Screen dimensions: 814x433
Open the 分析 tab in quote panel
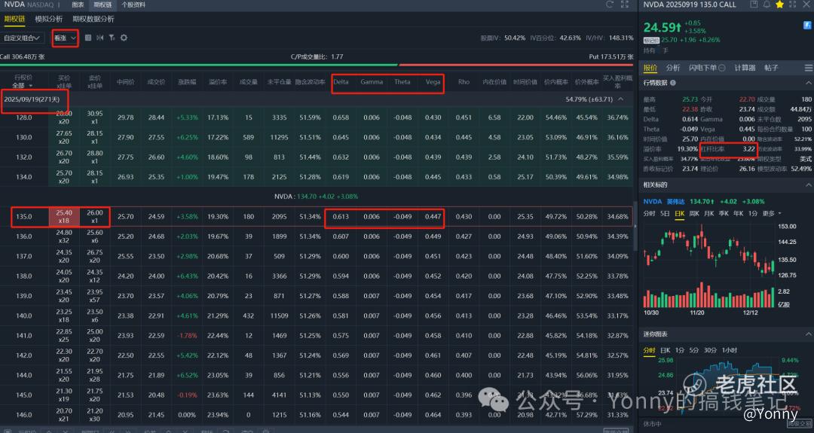point(673,68)
